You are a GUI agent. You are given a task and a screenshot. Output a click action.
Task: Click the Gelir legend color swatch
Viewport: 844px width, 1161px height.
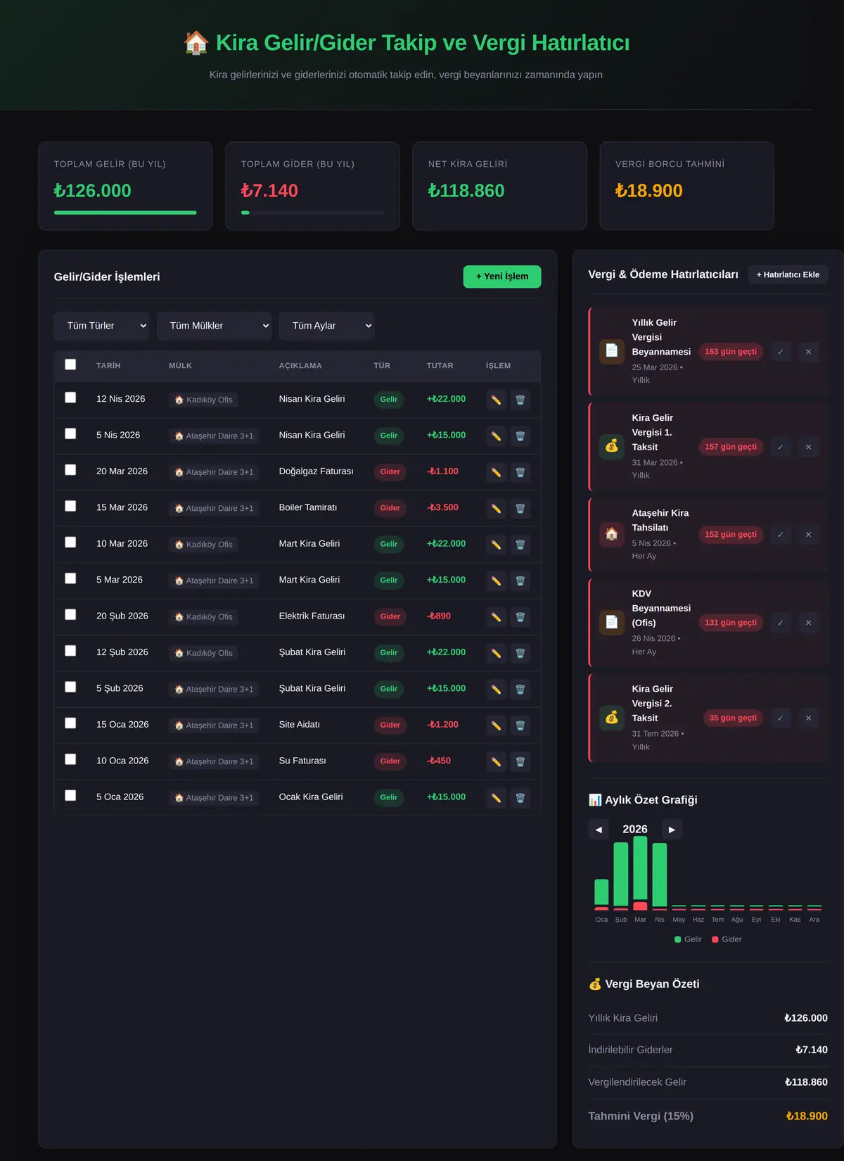pyautogui.click(x=678, y=939)
